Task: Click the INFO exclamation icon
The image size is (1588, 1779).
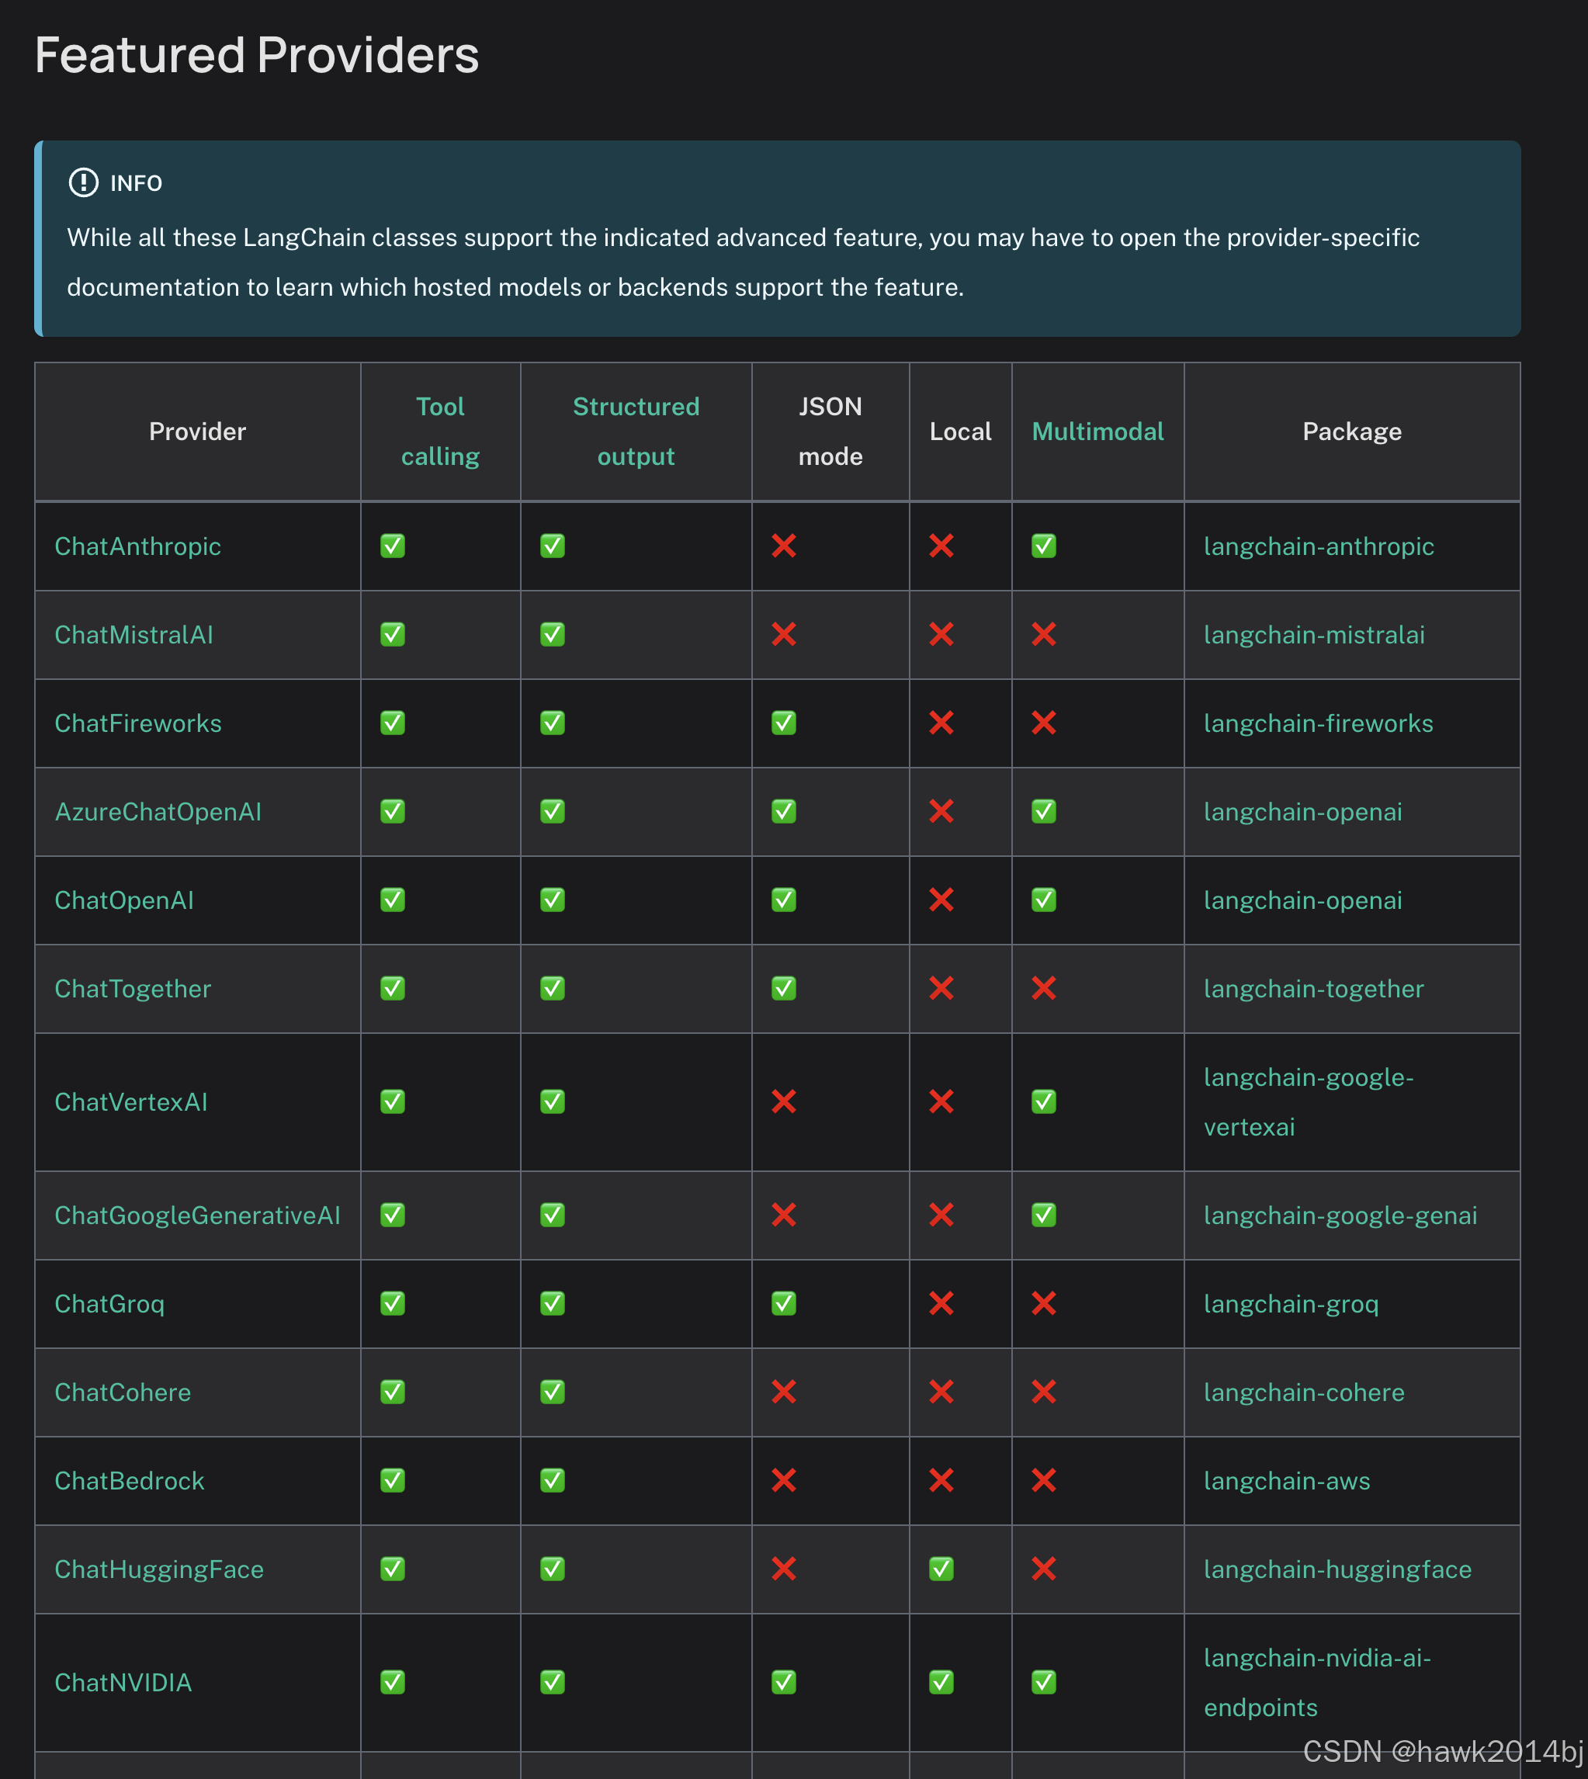Action: click(84, 182)
